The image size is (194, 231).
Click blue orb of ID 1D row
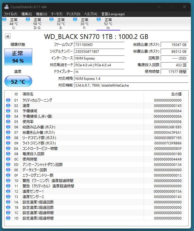click(8, 218)
